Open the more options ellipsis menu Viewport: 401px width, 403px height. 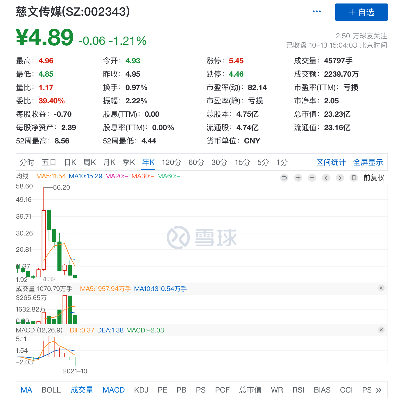[316, 11]
